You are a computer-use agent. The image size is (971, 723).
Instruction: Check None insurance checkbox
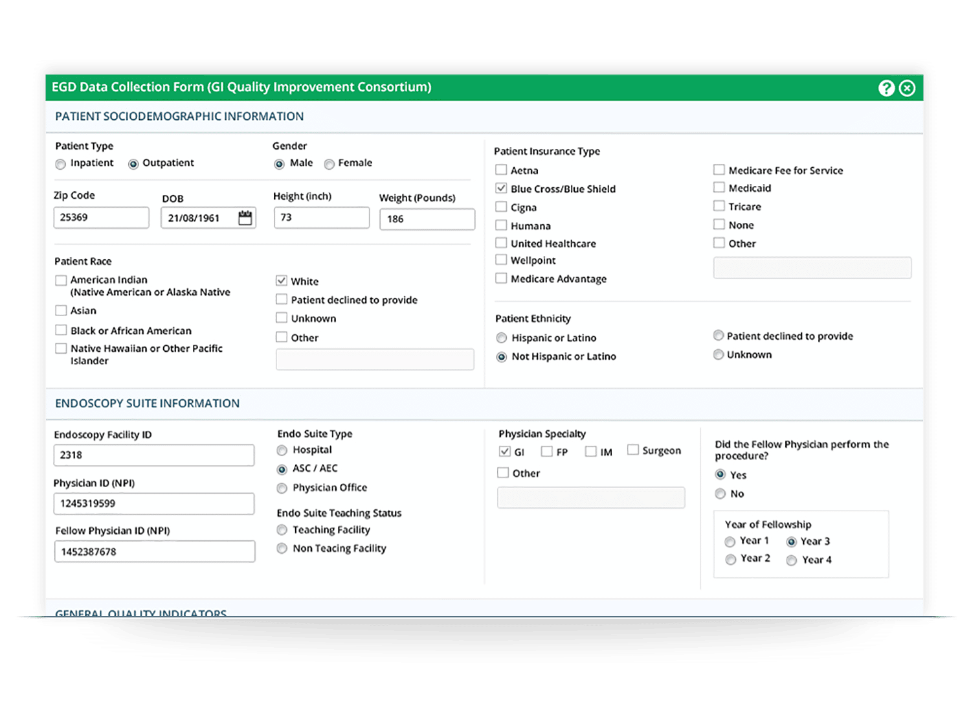tap(719, 224)
